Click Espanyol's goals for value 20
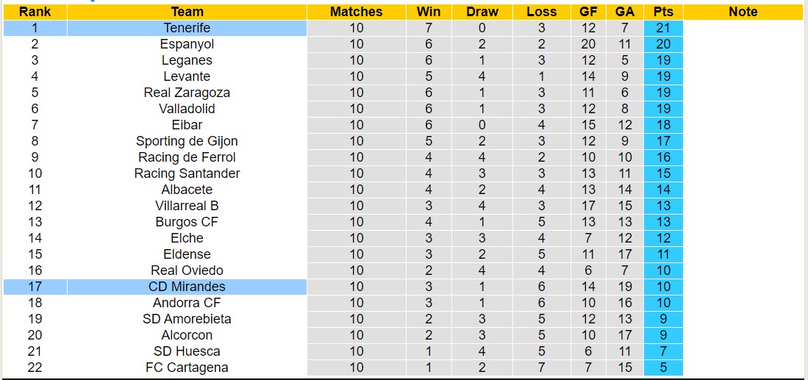 pos(588,44)
